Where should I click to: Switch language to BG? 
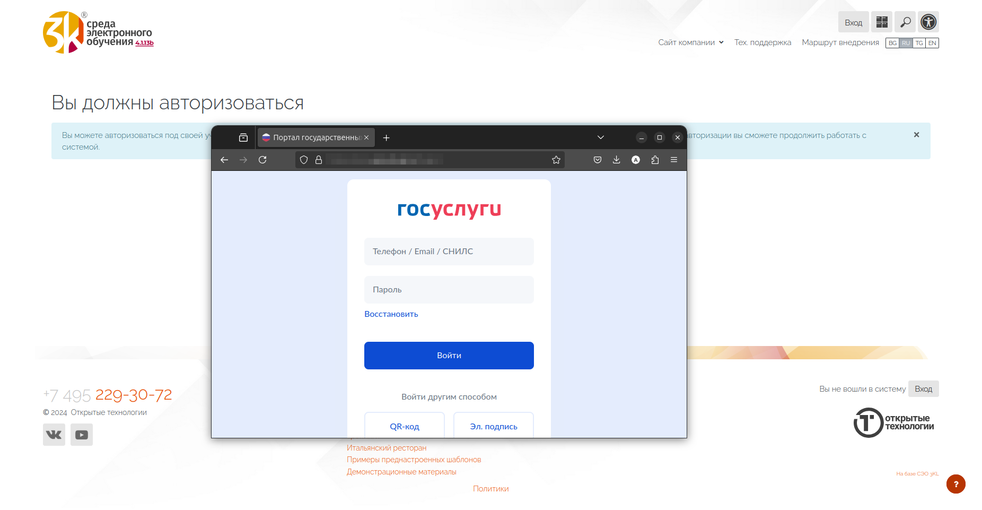(892, 43)
